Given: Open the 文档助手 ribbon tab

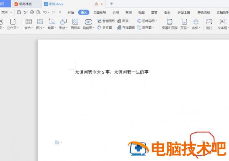Looking at the screenshot, I should [x=223, y=12].
